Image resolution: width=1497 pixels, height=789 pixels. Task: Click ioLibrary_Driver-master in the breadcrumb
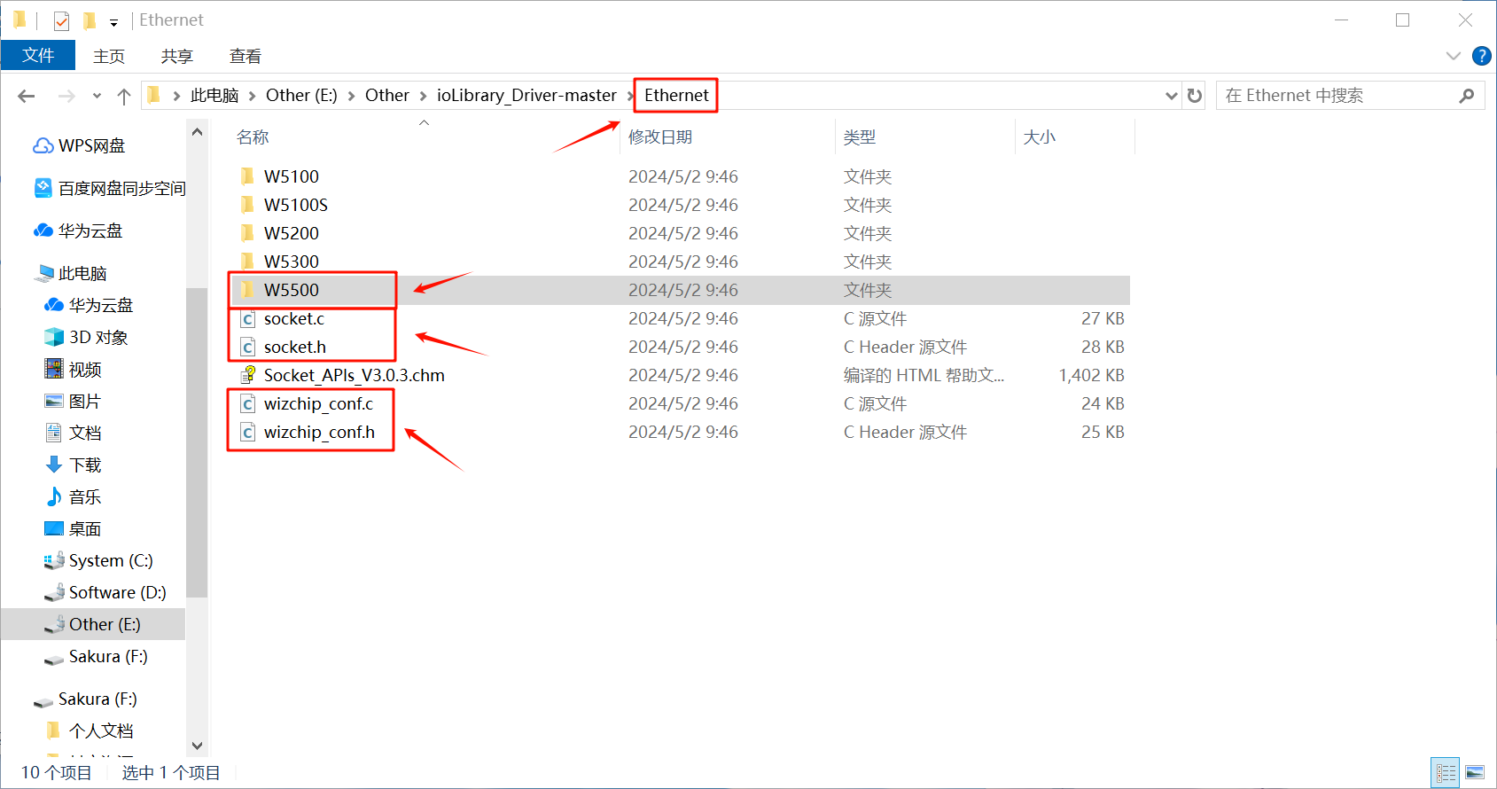(526, 96)
